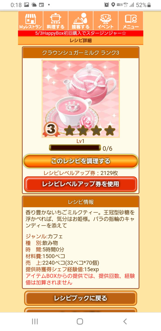This screenshot has height=331, width=161.
Task: Tap the recipe level progress bar
Action: [75, 148]
